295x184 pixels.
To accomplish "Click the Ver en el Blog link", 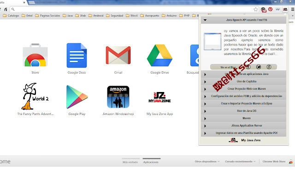I will click(228, 67).
